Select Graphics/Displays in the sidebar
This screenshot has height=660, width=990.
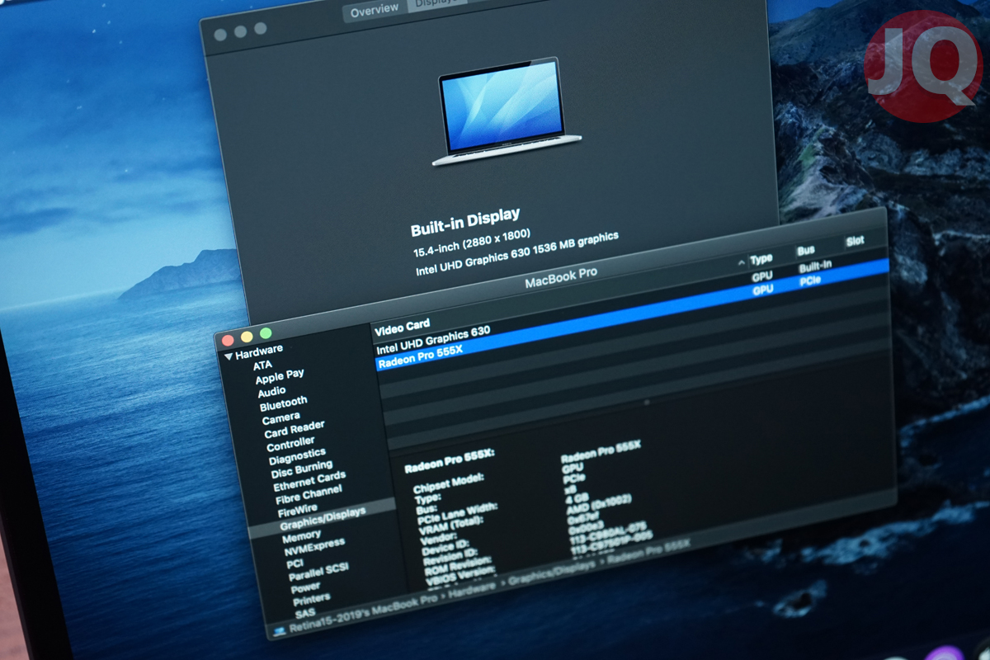[x=323, y=518]
